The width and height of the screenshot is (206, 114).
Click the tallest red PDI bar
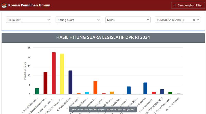click(x=54, y=73)
